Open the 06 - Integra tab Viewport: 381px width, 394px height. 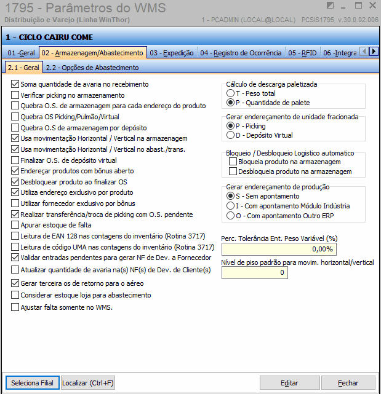click(340, 53)
